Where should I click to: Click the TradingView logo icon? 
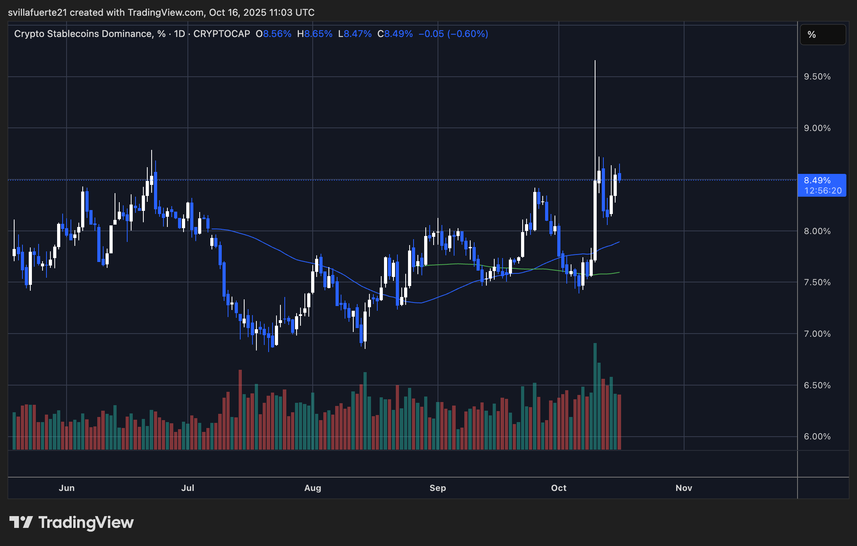tap(21, 522)
